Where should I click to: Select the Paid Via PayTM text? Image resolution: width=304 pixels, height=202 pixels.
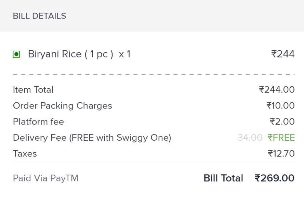click(x=45, y=178)
